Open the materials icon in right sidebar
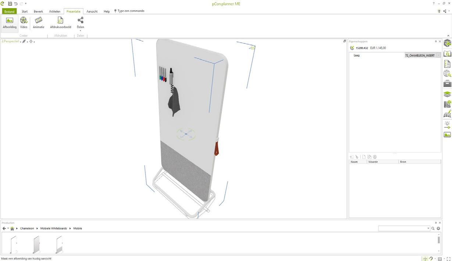452x261 pixels. click(447, 105)
